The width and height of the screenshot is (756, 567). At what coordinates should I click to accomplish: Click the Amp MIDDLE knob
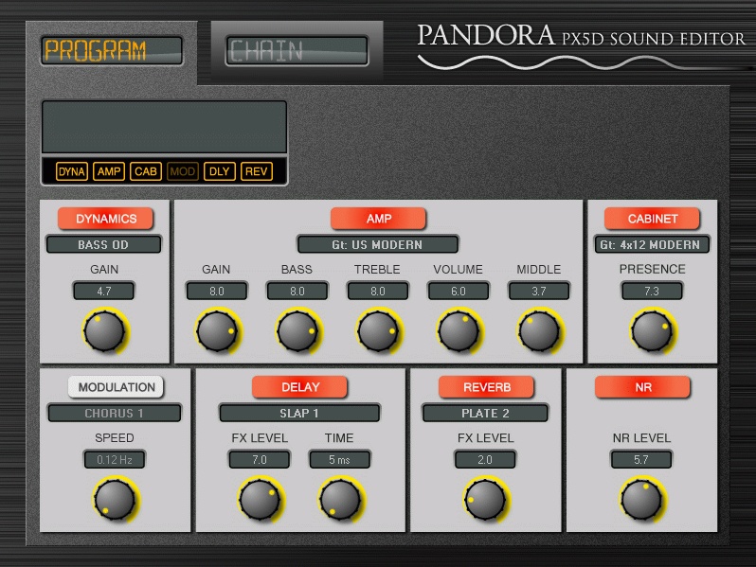click(x=539, y=331)
